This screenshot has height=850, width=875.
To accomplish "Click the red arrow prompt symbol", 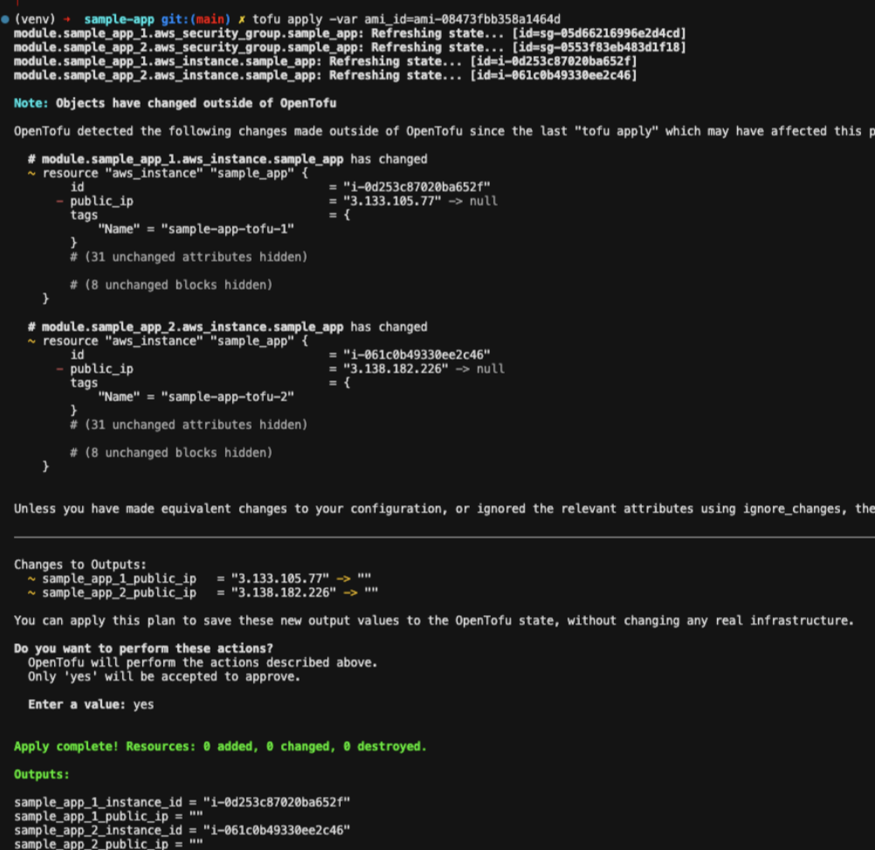I will (65, 19).
